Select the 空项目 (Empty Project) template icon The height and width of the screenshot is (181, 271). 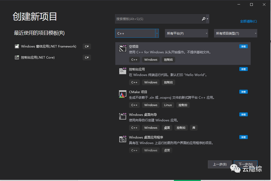[122, 48]
